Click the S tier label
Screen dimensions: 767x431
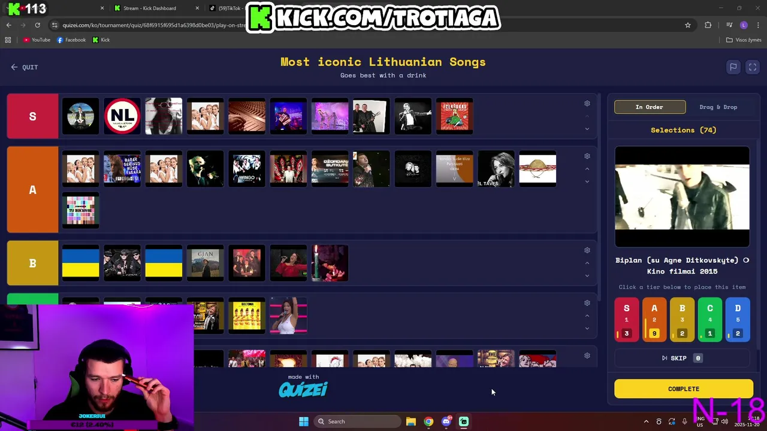pos(33,116)
